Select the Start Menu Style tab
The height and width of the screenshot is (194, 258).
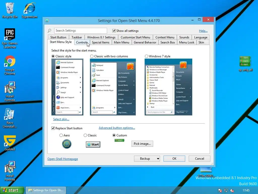click(x=61, y=42)
